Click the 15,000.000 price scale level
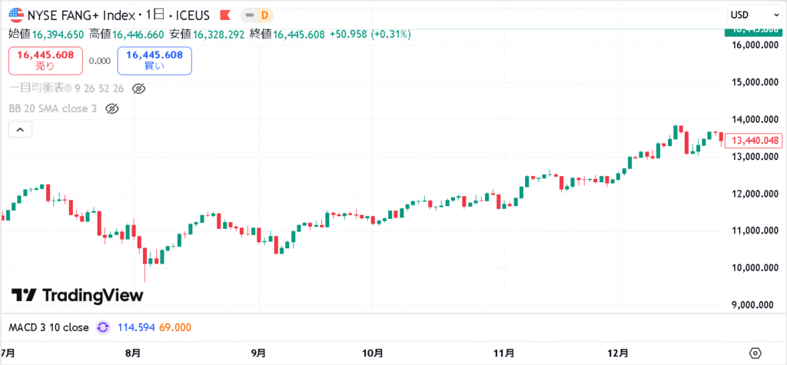Image resolution: width=787 pixels, height=365 pixels. click(x=756, y=82)
